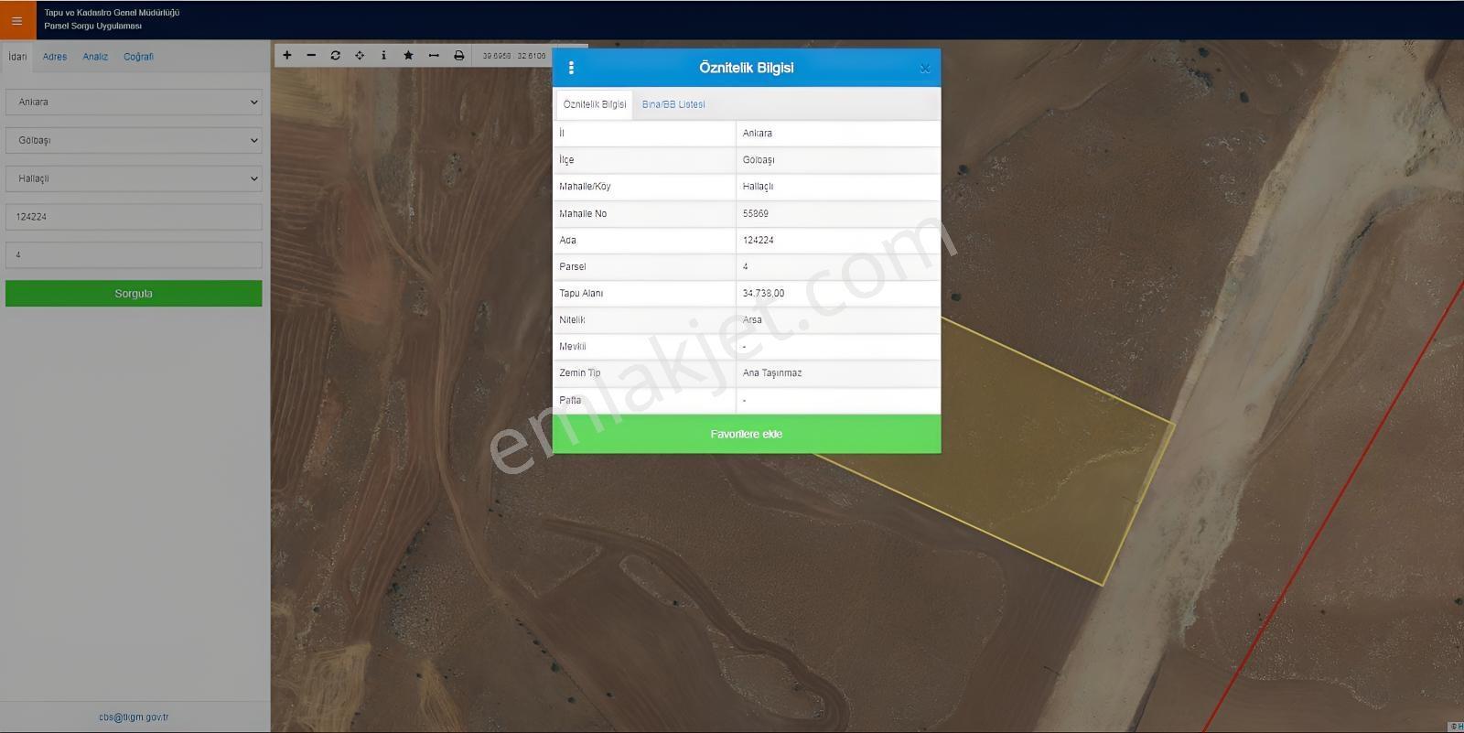Open favorites with the star icon
Viewport: 1464px width, 733px height.
[408, 56]
